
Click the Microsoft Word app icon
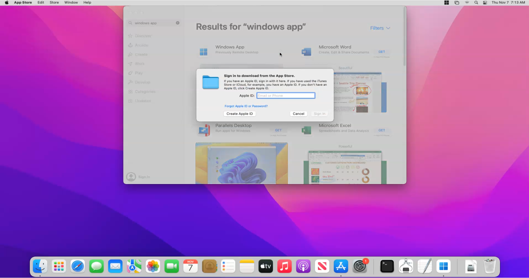306,52
